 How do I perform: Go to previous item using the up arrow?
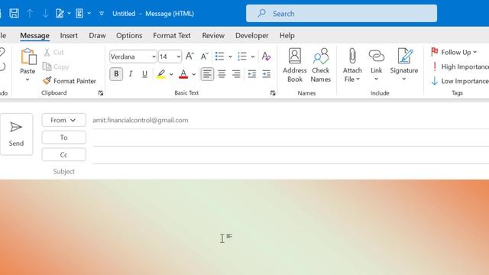[30, 14]
